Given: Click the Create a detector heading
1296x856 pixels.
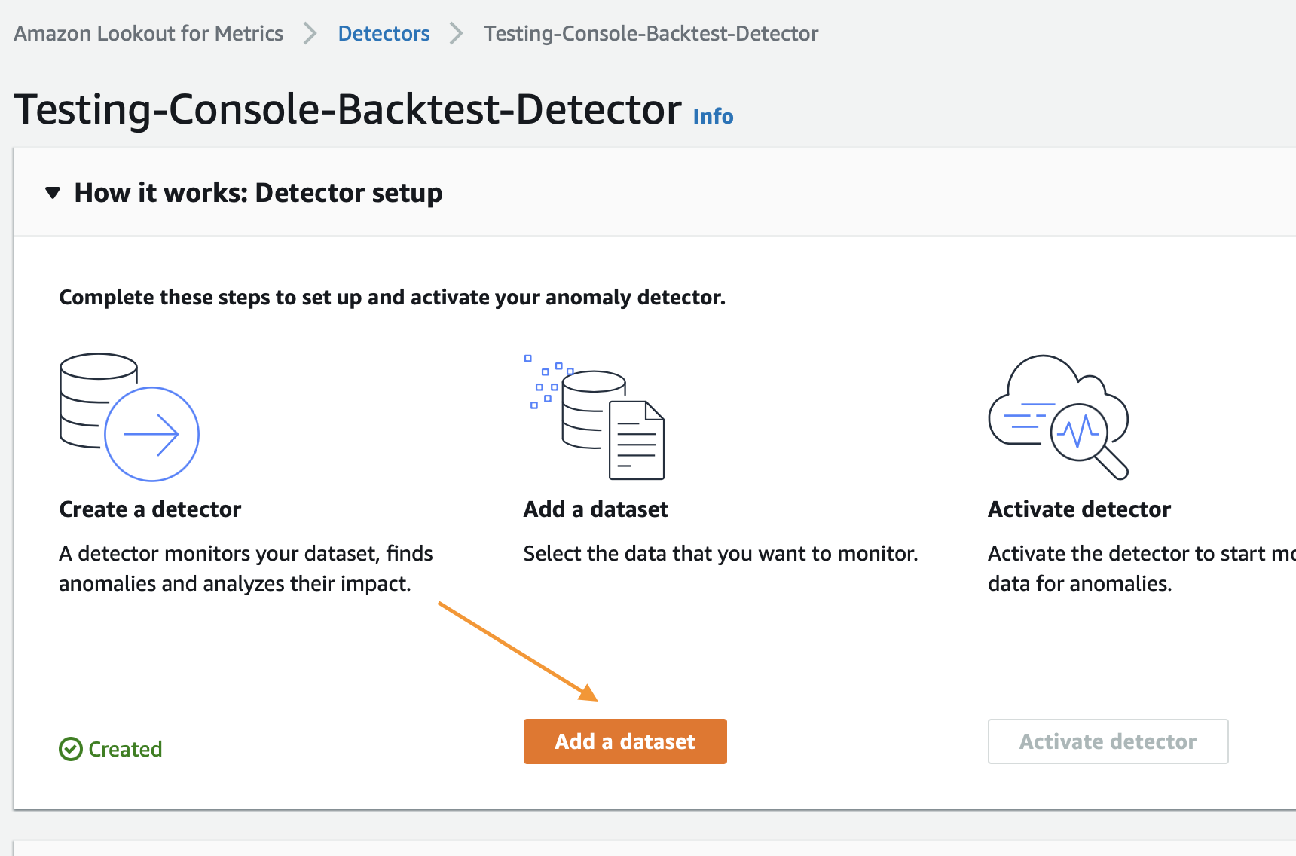Looking at the screenshot, I should 150,509.
